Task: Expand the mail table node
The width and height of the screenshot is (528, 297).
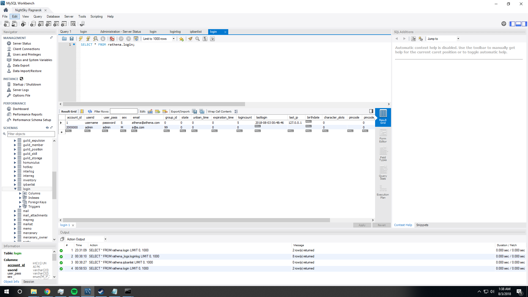Action: 15,211
